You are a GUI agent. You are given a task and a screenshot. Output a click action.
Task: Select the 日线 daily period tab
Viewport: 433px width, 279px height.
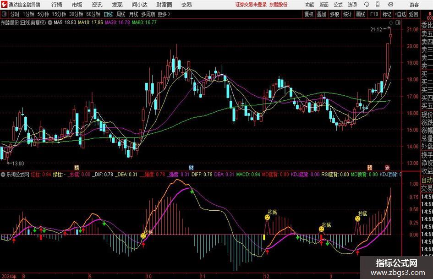click(108, 14)
